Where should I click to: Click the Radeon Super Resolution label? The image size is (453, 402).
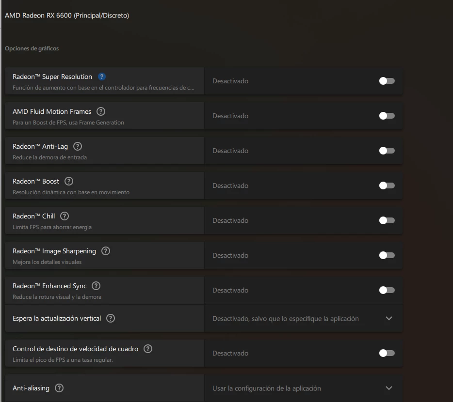[x=52, y=77]
